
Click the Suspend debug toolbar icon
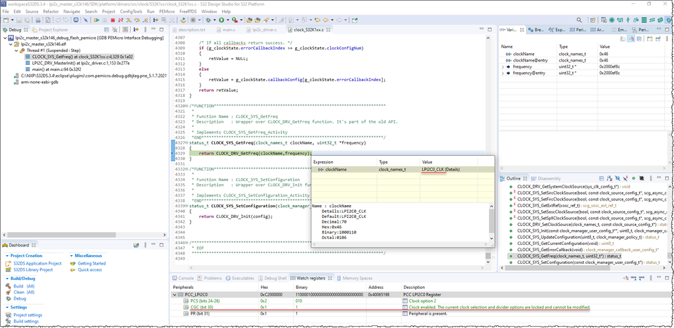tap(105, 20)
